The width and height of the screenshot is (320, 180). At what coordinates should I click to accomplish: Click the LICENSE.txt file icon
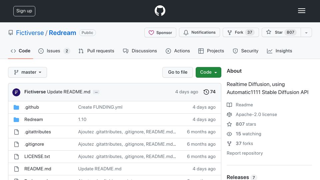17,157
